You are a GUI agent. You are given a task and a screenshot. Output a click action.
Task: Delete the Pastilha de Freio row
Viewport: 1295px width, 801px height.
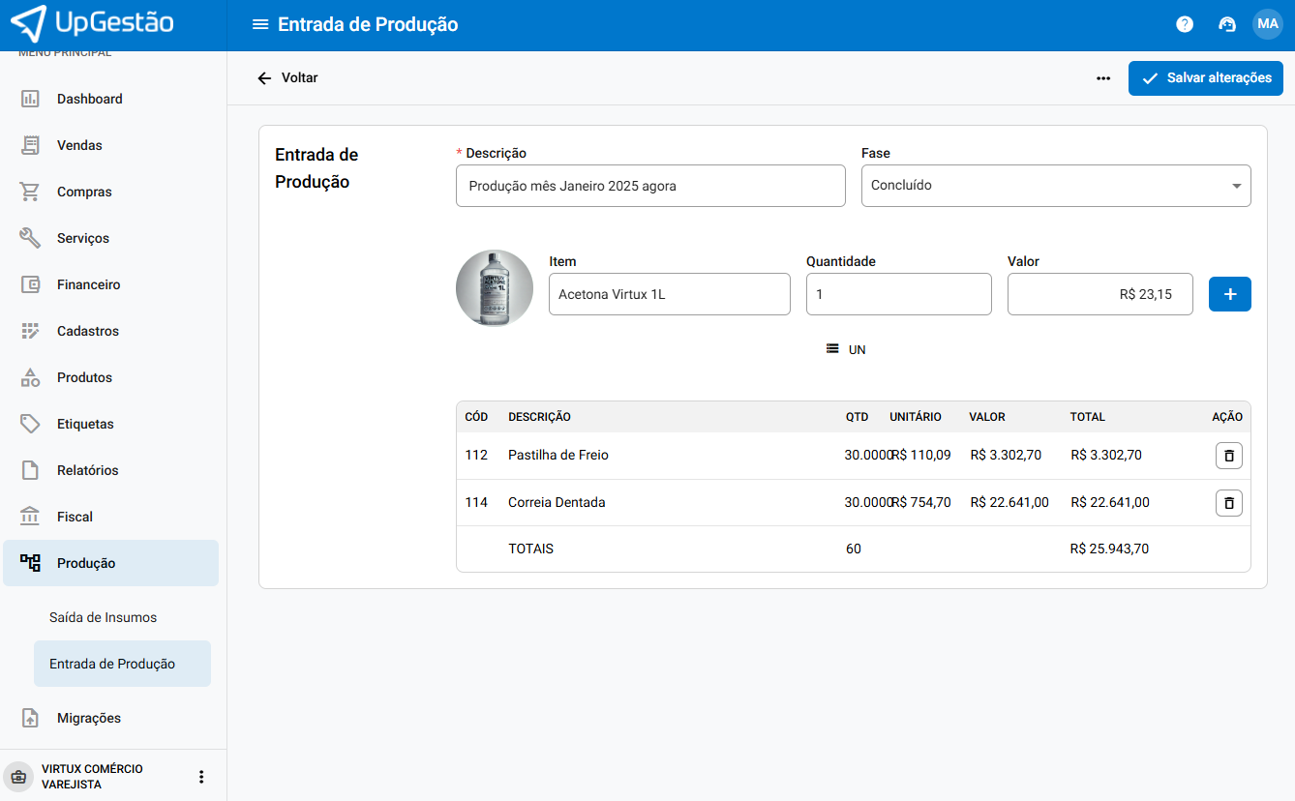tap(1228, 456)
